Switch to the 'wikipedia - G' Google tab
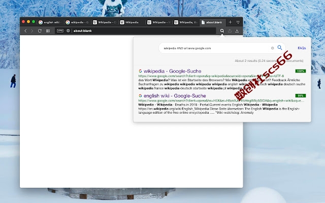 77,22
